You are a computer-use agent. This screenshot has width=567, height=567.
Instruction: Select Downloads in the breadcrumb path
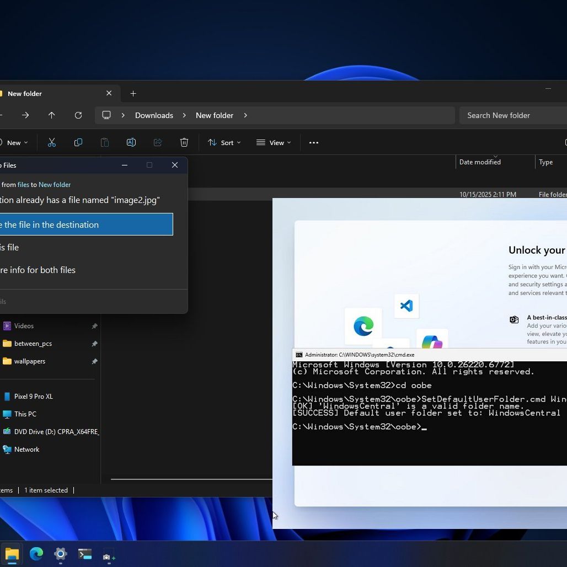(154, 115)
